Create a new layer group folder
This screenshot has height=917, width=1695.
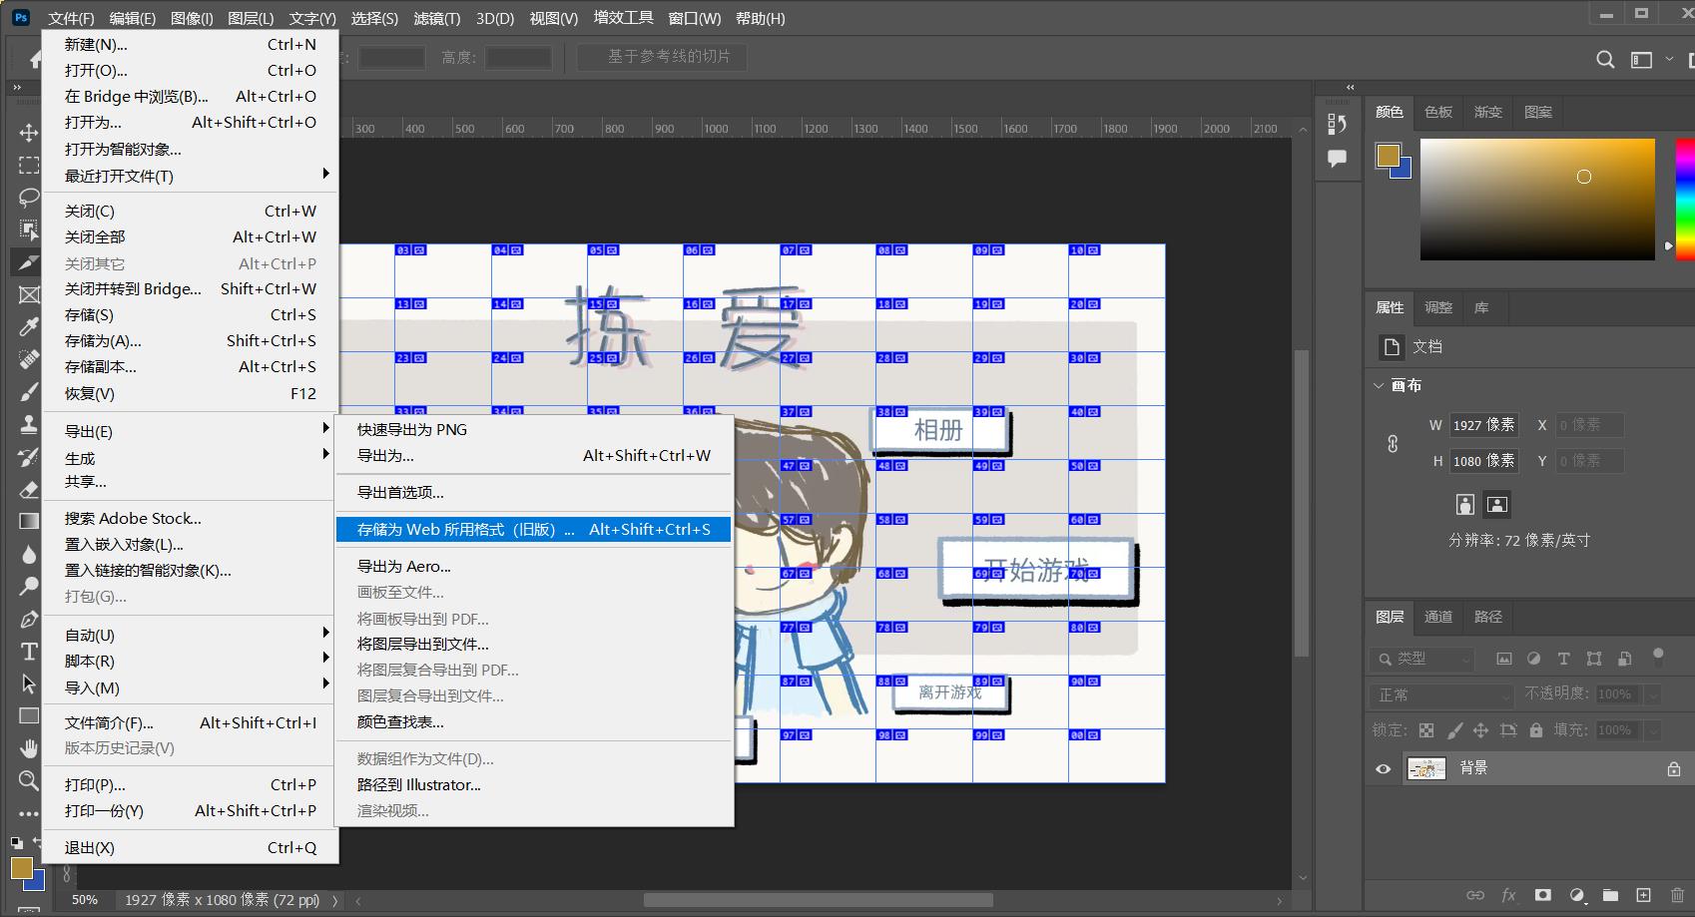tap(1610, 895)
